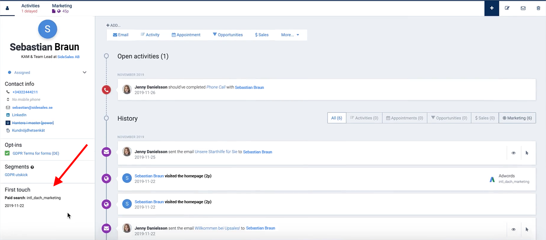This screenshot has width=546, height=240.
Task: Click the blue S avatar of Sebastian Braun
Action: (48, 29)
